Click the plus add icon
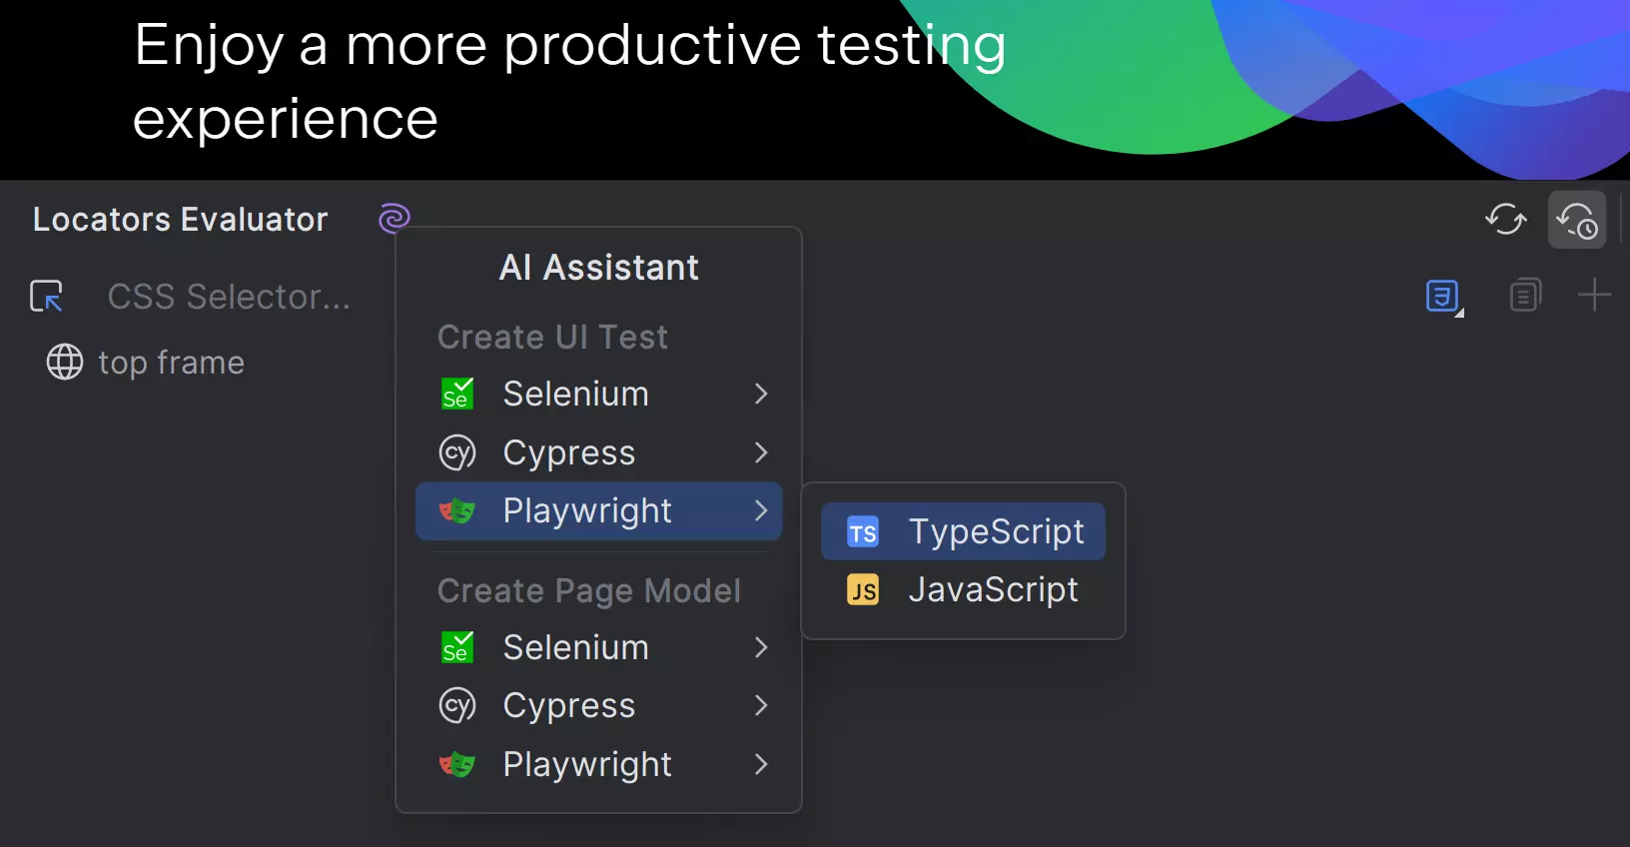The width and height of the screenshot is (1630, 847). pos(1594,296)
